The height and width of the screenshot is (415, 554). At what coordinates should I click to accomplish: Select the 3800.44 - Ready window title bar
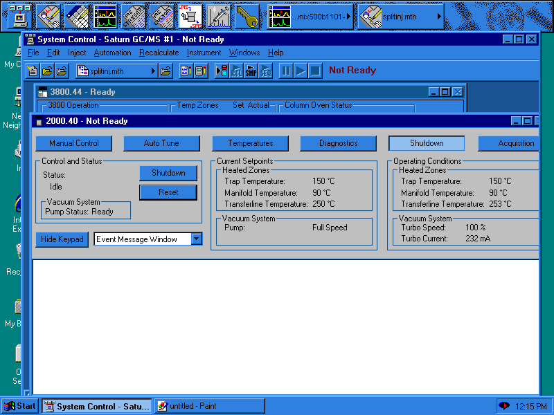coord(233,92)
